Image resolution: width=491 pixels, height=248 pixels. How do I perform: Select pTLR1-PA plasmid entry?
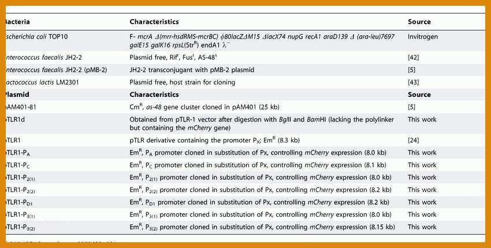18,153
